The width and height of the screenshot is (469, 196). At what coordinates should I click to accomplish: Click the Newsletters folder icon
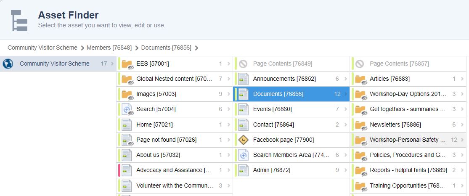pos(360,125)
